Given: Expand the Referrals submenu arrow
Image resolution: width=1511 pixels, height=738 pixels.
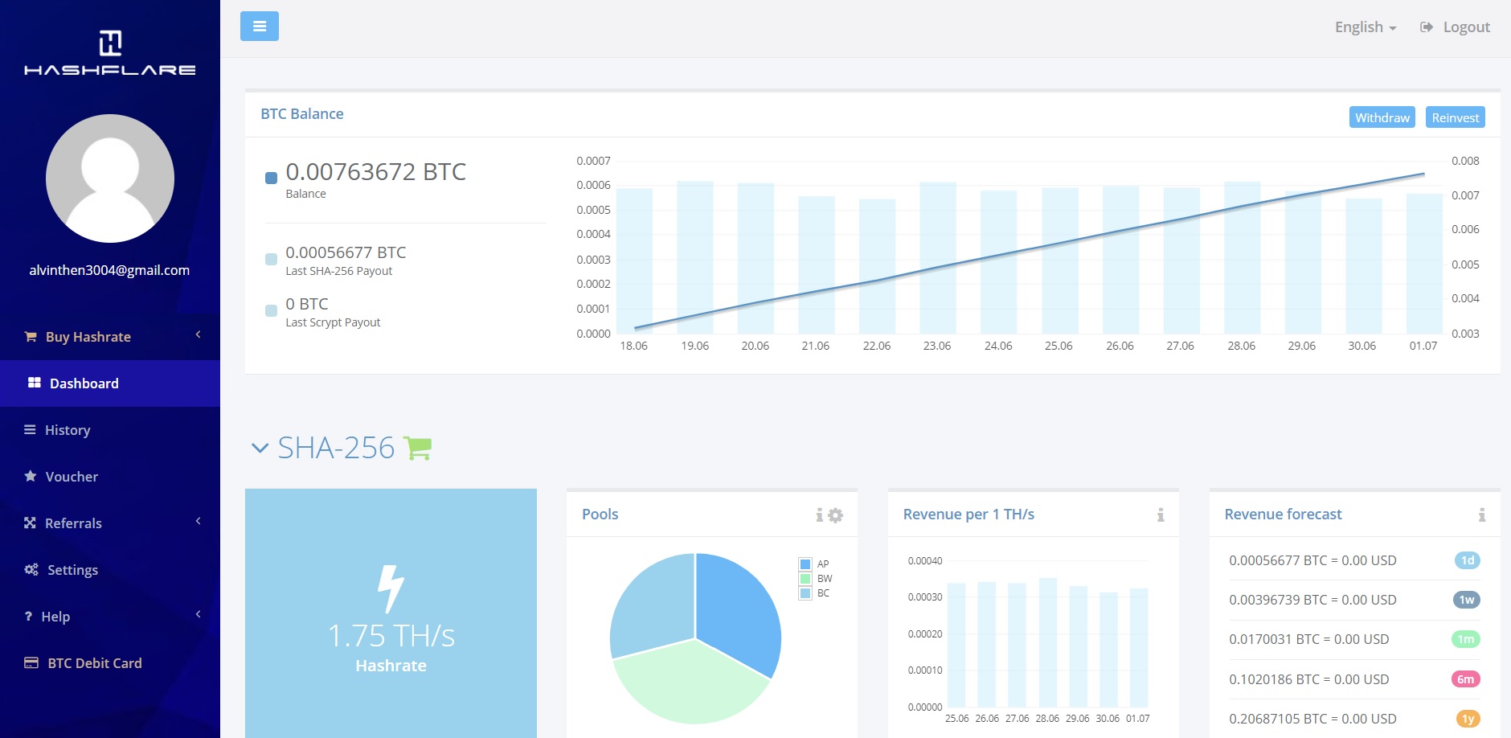Looking at the screenshot, I should tap(198, 521).
